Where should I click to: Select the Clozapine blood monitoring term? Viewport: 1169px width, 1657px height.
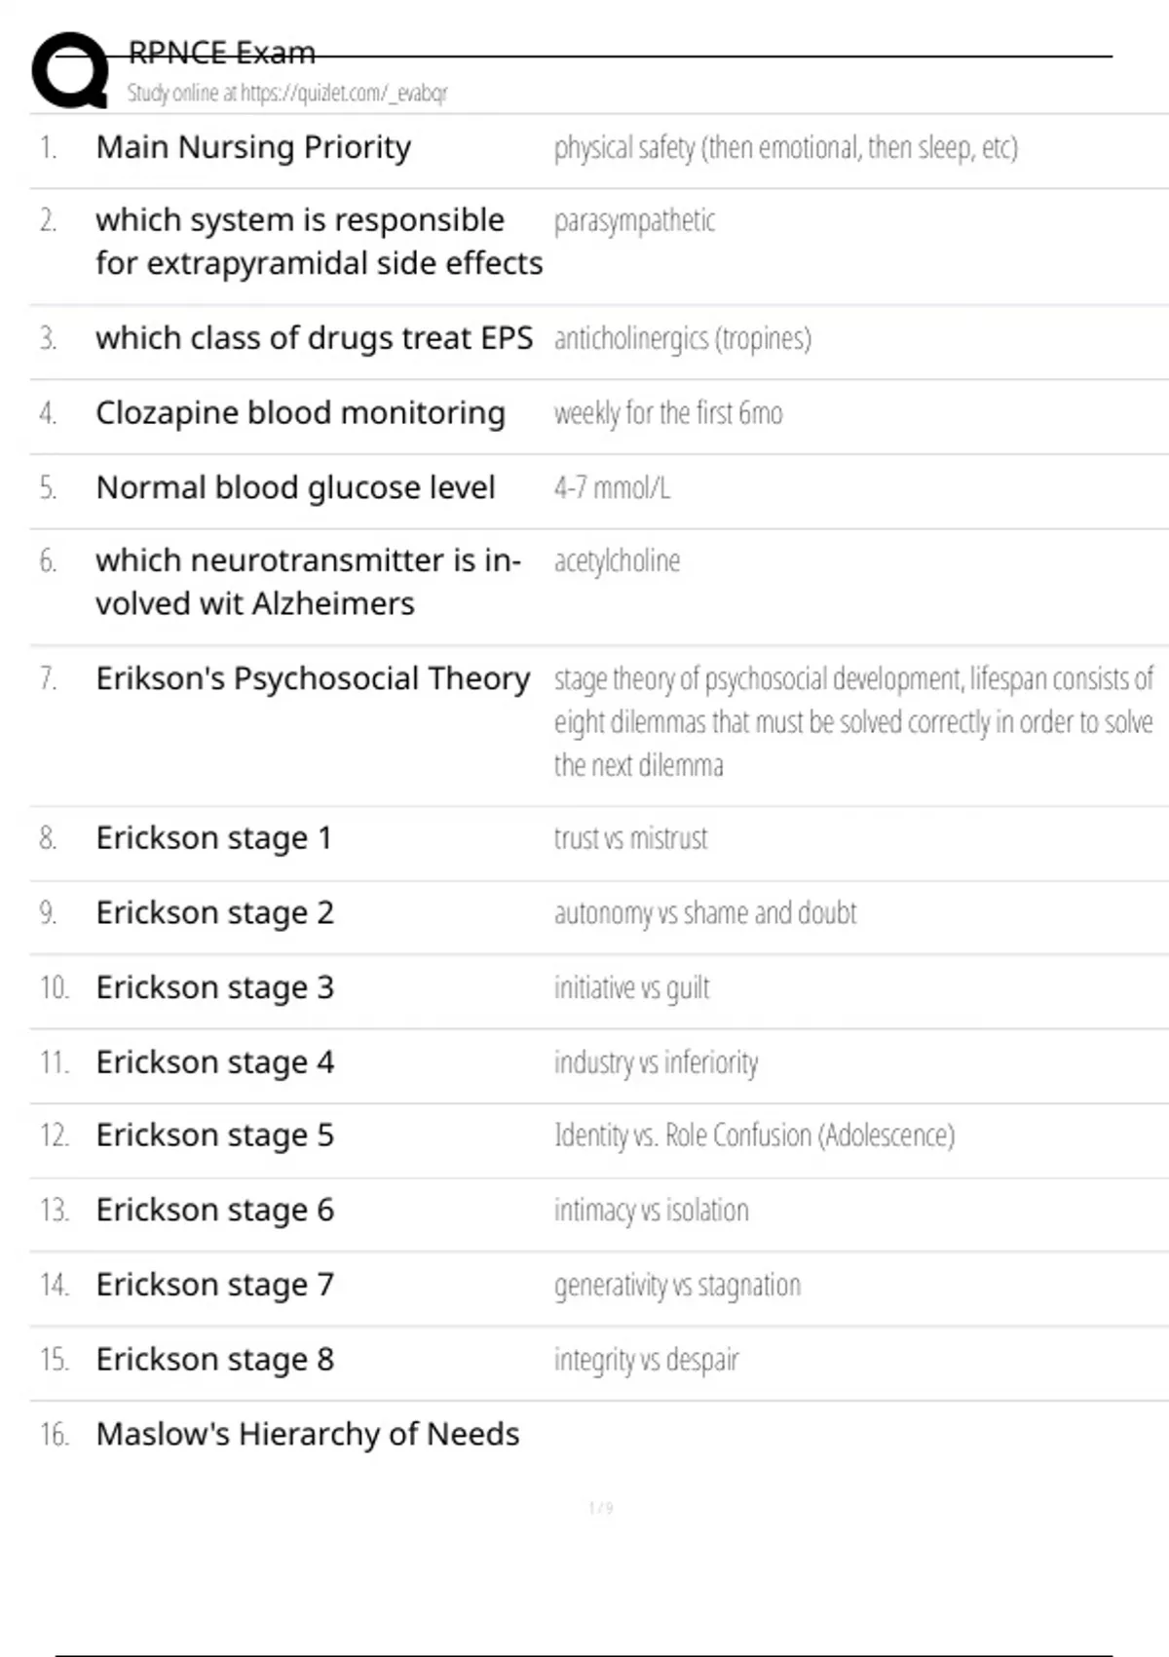tap(300, 413)
